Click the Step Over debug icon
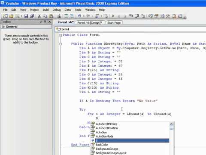The height and width of the screenshot is (155, 206). (x=137, y=16)
